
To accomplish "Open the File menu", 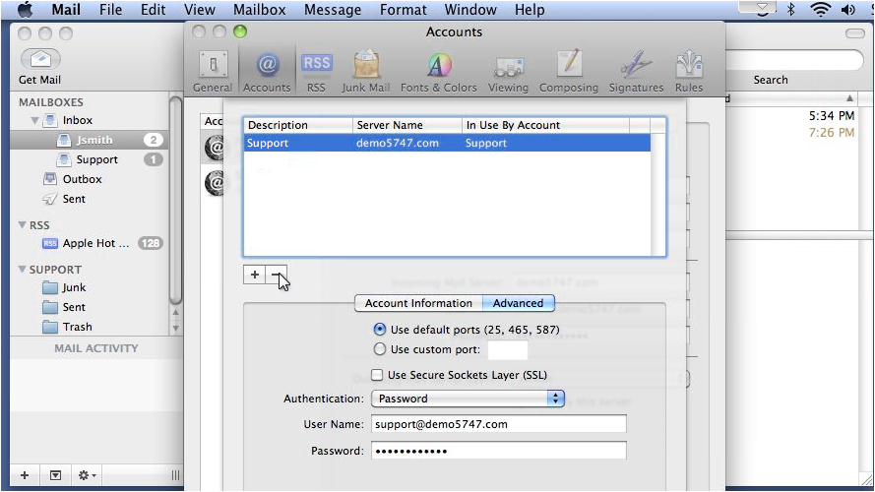I will click(x=110, y=10).
